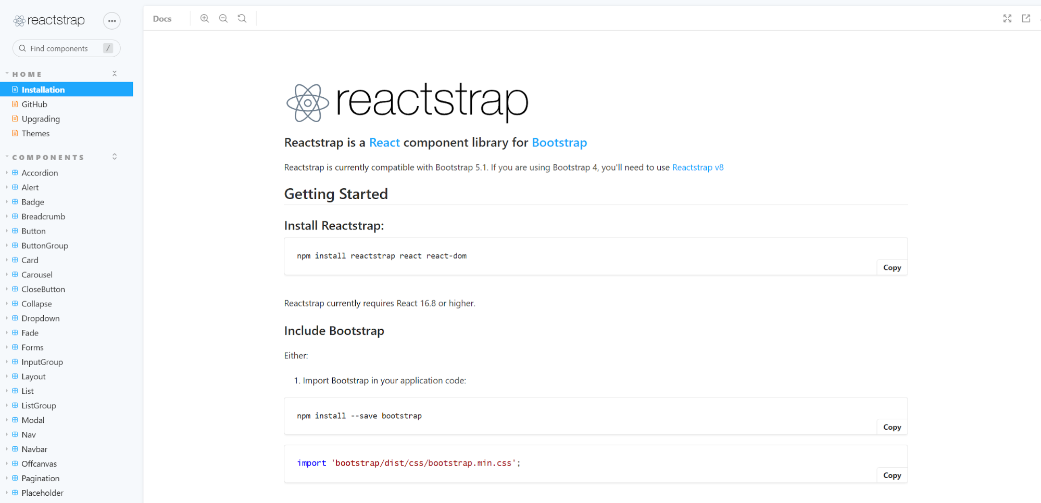1041x503 pixels.
Task: Click the Modal component icon
Action: (15, 420)
